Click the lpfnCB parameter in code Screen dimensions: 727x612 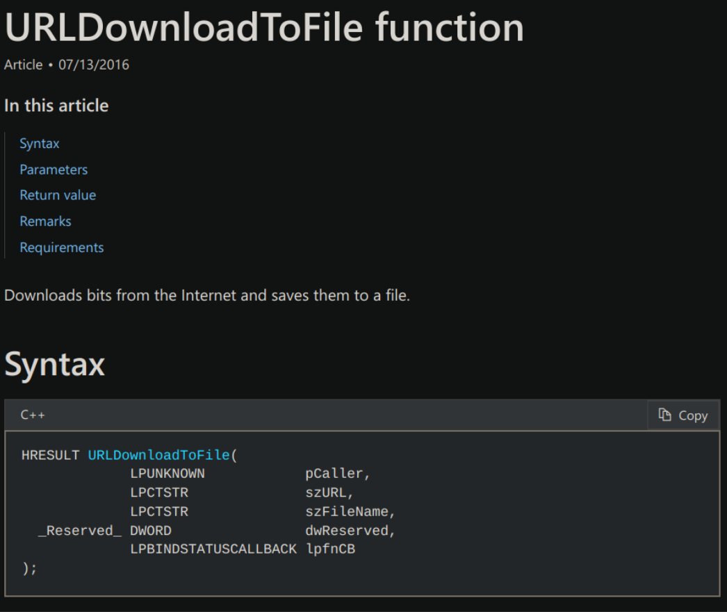[x=330, y=549]
